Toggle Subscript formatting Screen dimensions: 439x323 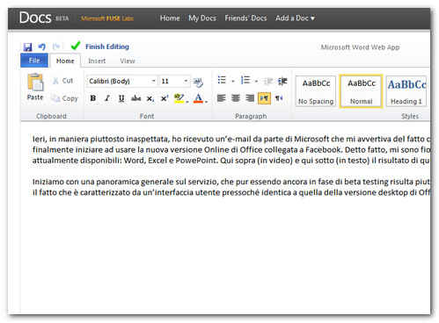(150, 98)
